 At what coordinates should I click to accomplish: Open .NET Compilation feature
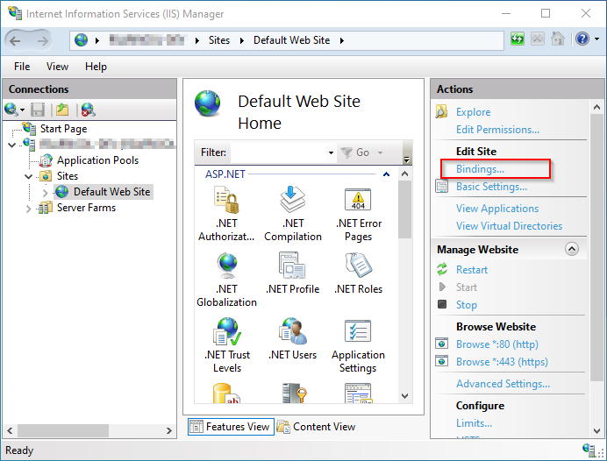(x=293, y=214)
